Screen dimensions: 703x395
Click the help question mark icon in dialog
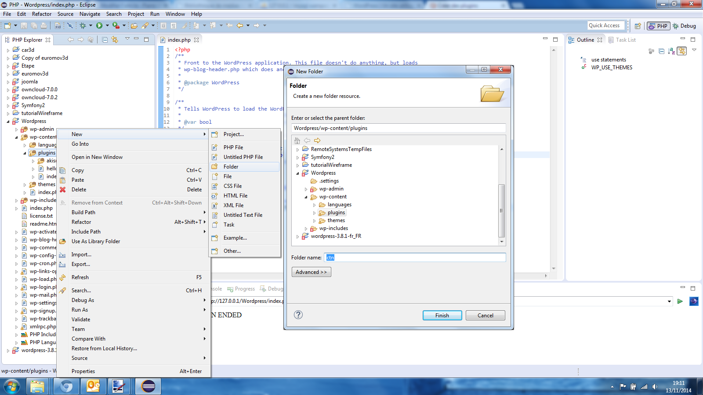tap(298, 315)
